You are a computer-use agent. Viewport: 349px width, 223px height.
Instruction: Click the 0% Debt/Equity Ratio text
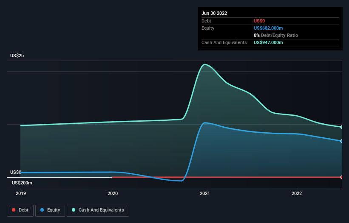click(x=276, y=35)
